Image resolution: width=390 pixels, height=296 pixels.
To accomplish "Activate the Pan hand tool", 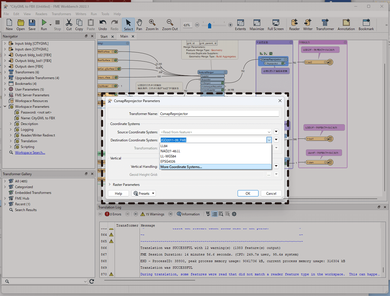I will [139, 25].
